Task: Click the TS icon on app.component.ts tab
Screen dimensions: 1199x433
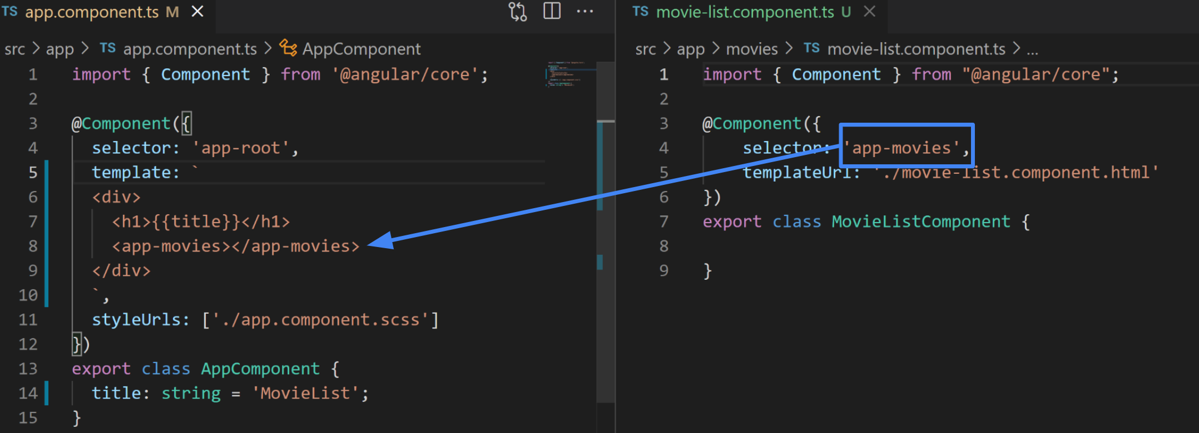Action: tap(9, 12)
